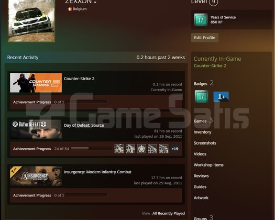Viewport: 275px width, 220px height.
Task: Click the Edit Profile button
Action: pos(204,38)
